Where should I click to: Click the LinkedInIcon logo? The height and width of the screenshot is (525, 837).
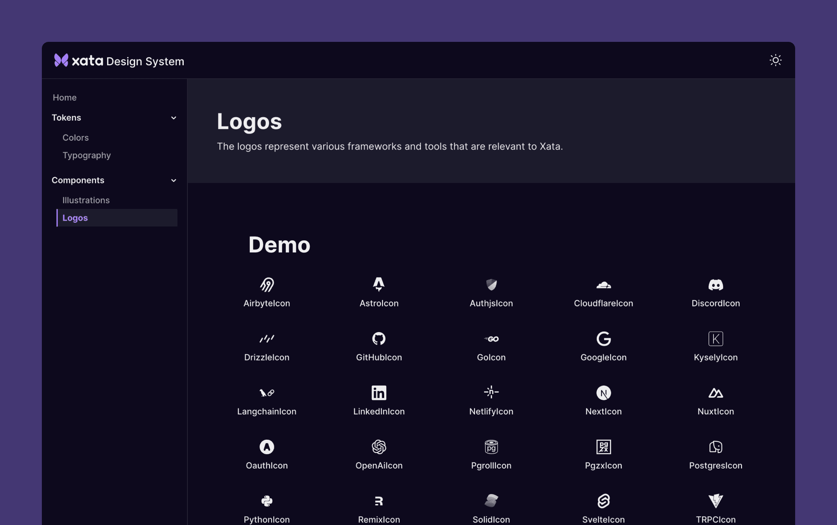pos(378,393)
